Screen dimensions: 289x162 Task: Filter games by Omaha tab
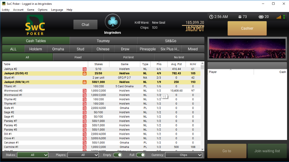58,49
